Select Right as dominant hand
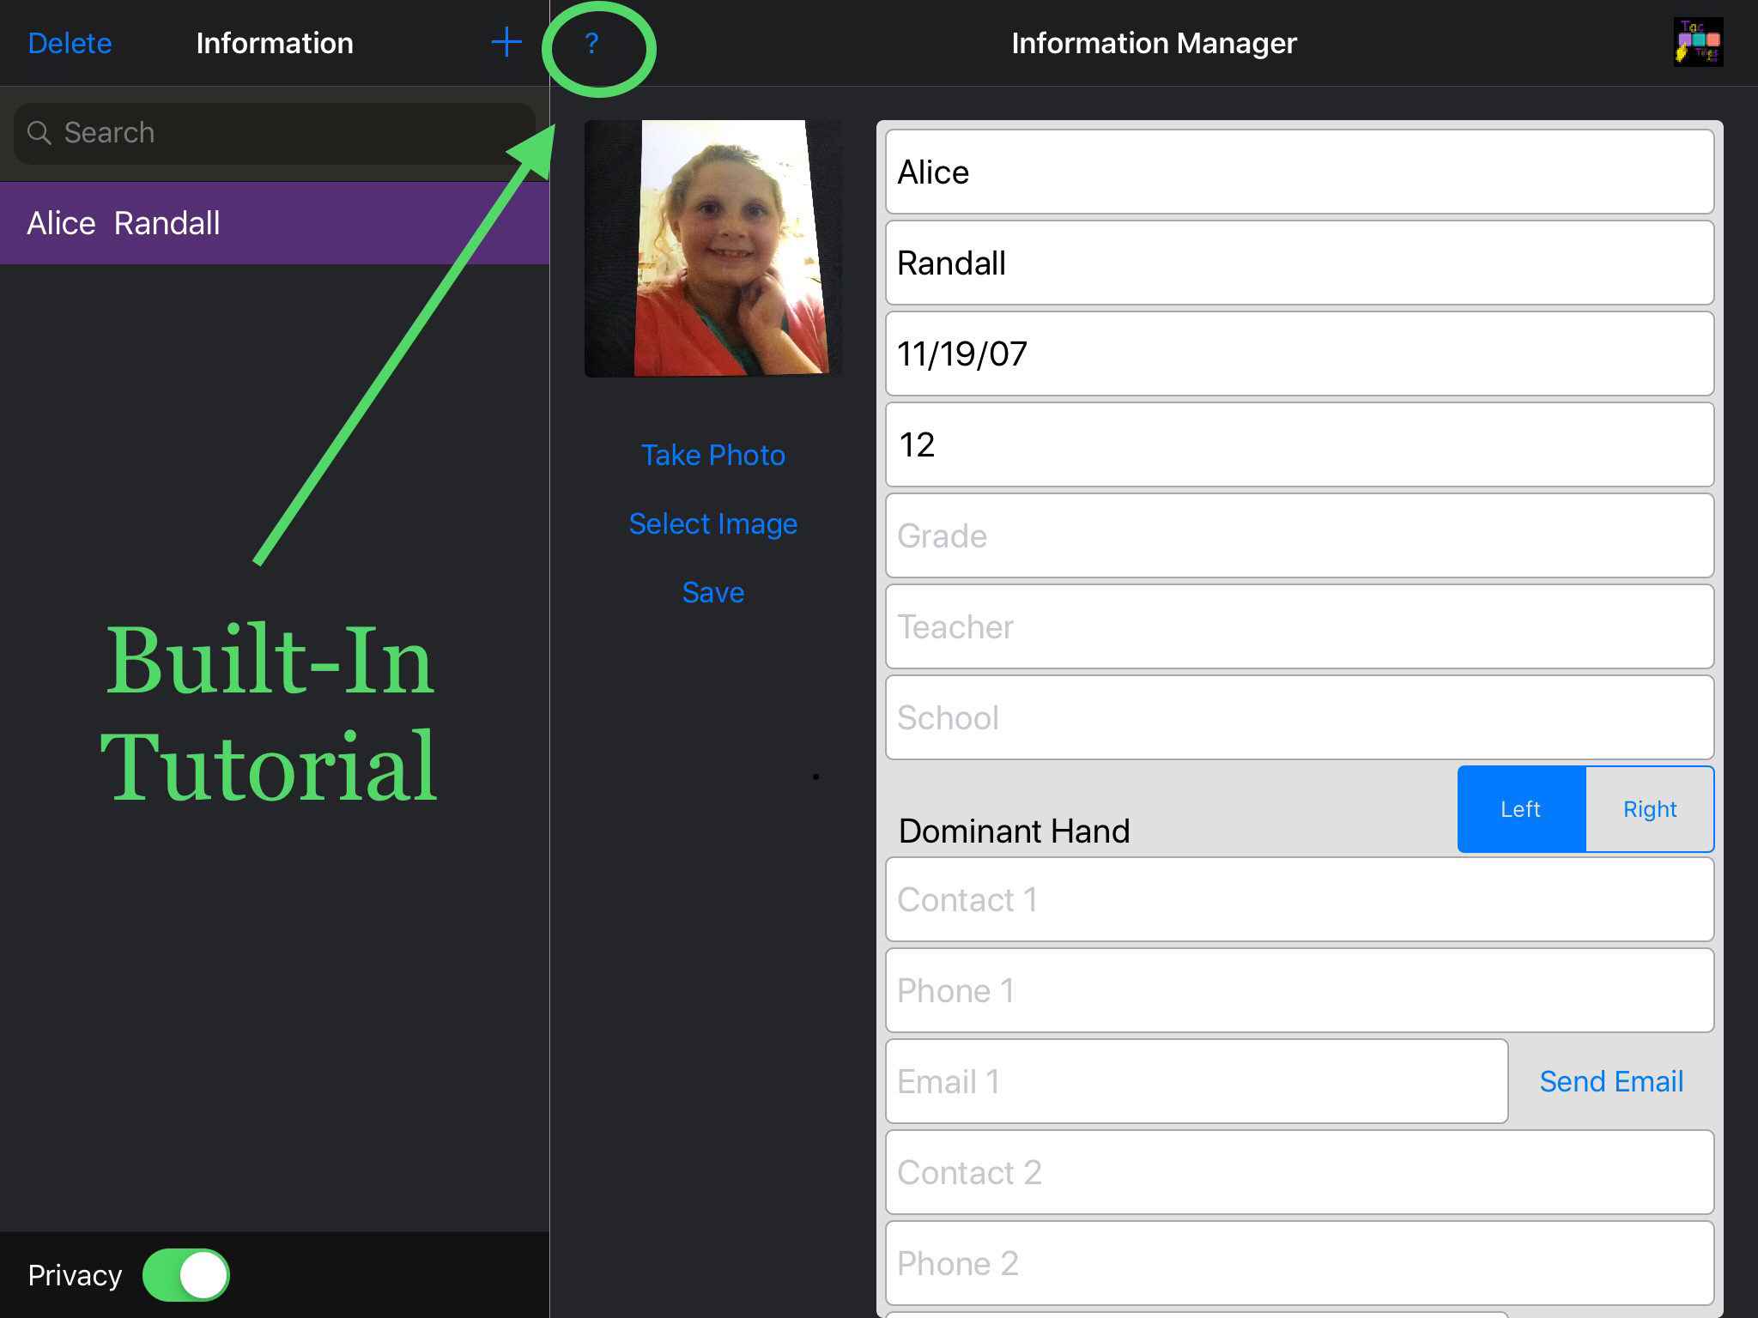 pyautogui.click(x=1649, y=809)
